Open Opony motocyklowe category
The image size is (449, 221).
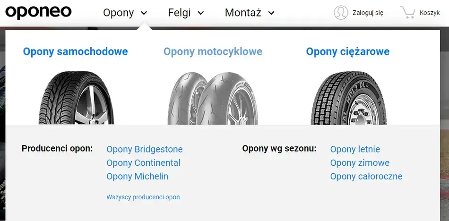213,51
